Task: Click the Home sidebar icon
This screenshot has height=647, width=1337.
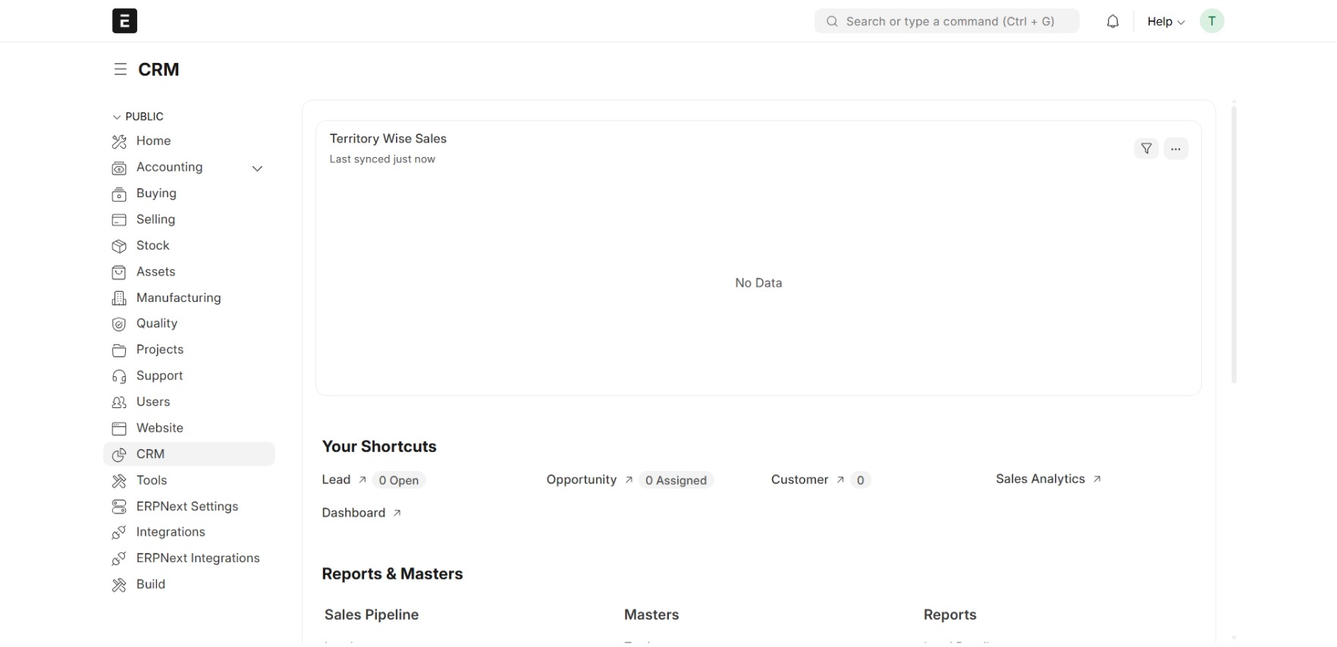Action: click(119, 142)
